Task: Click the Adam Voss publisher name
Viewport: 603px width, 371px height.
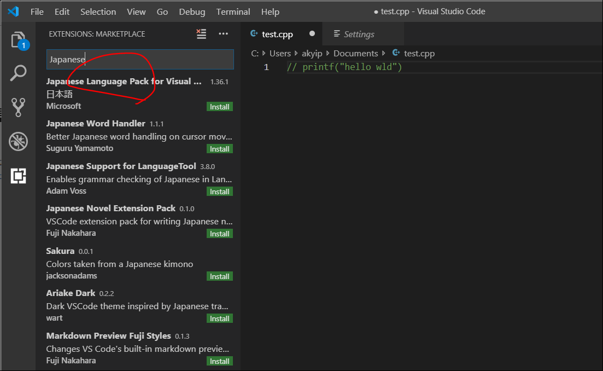Action: click(66, 191)
